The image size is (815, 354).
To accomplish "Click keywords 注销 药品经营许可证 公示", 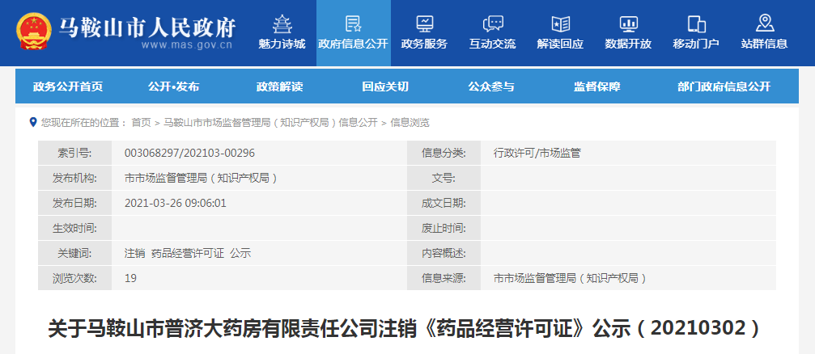I will pos(188,253).
